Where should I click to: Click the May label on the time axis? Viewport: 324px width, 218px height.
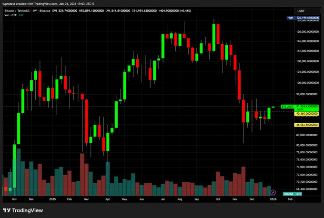125,199
